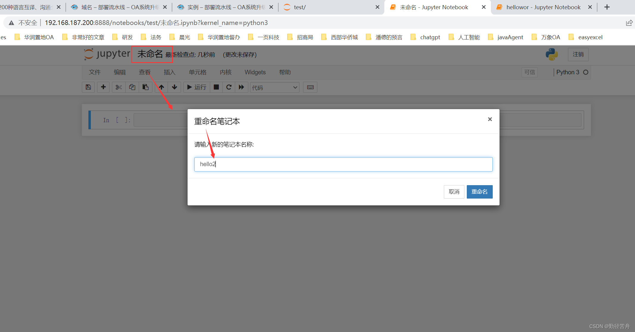The height and width of the screenshot is (332, 635).
Task: Click the 重命名 confirm button
Action: 480,192
